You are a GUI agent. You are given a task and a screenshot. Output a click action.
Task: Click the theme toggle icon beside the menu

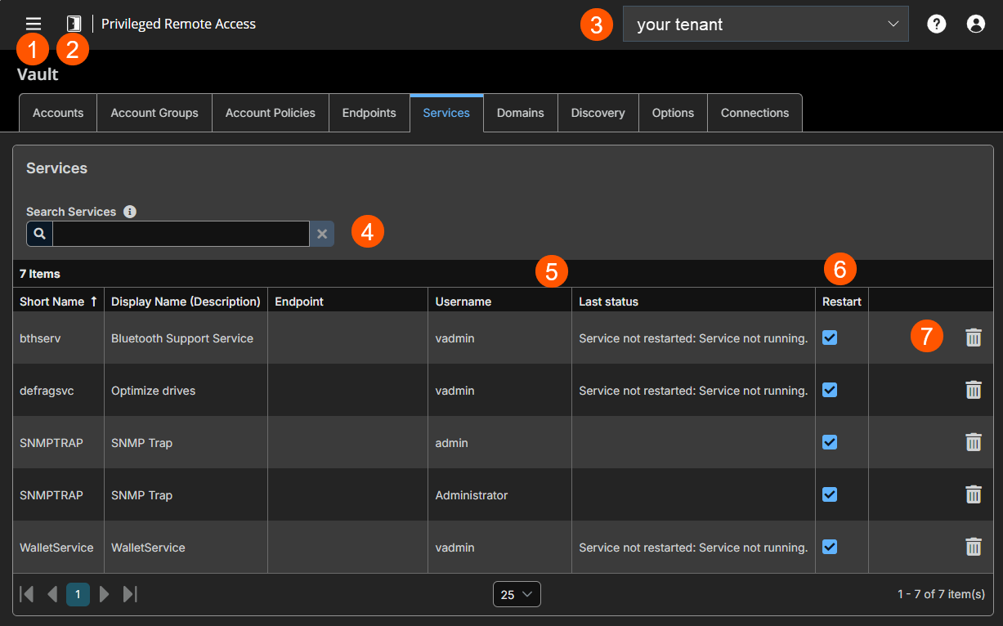click(x=73, y=24)
